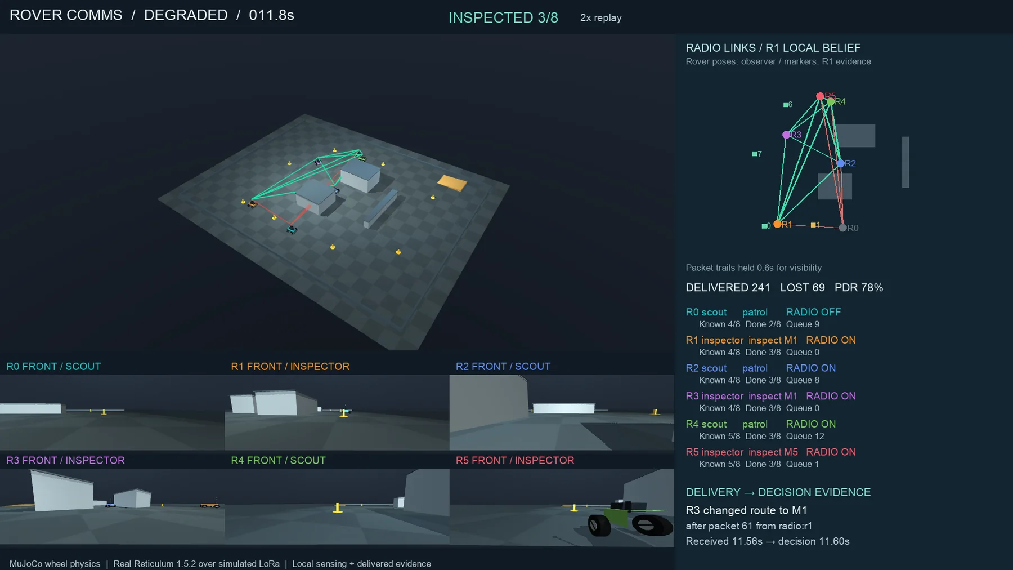Click the orange pad in the 3D arena
Image resolution: width=1013 pixels, height=570 pixels.
452,183
